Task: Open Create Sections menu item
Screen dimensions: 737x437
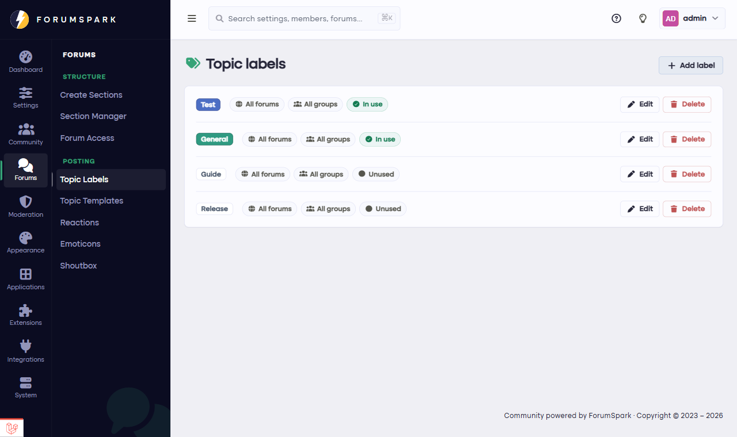Action: click(x=111, y=95)
